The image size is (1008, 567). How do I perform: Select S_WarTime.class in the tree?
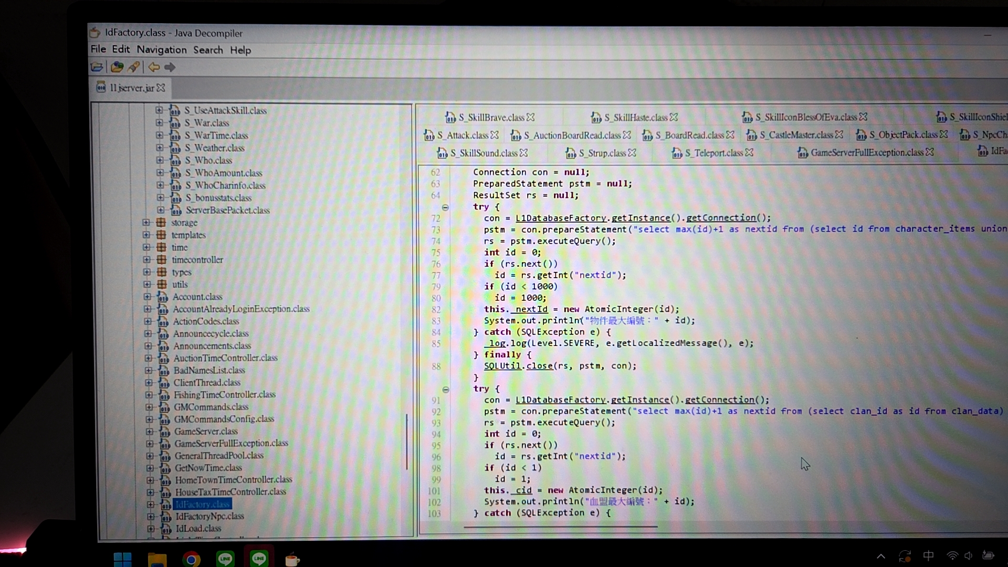pos(216,135)
